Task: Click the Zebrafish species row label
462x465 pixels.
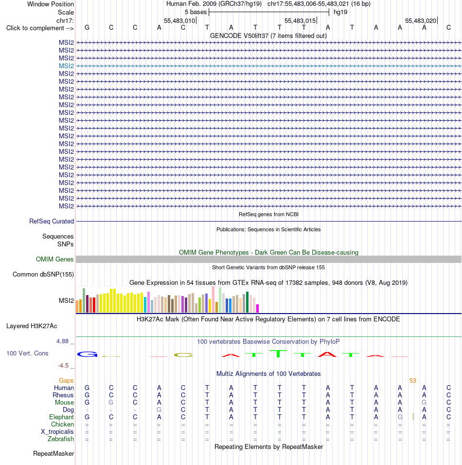Action: point(61,439)
